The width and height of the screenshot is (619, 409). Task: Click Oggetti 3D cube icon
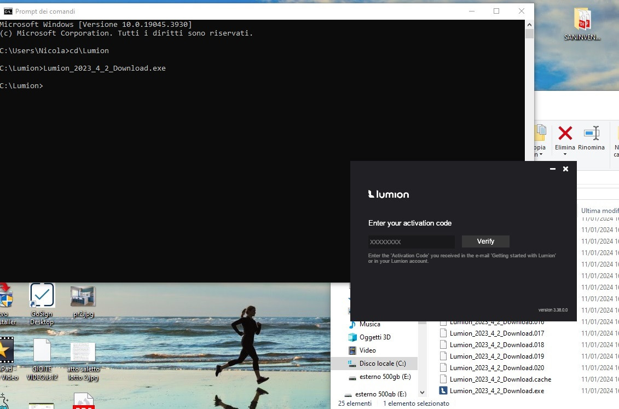tap(352, 337)
